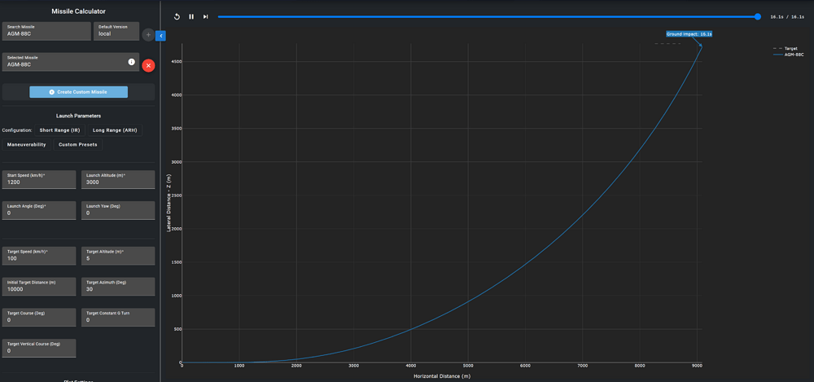Viewport: 814px width, 382px height.
Task: Select Short Range (IR) configuration
Action: (x=59, y=130)
